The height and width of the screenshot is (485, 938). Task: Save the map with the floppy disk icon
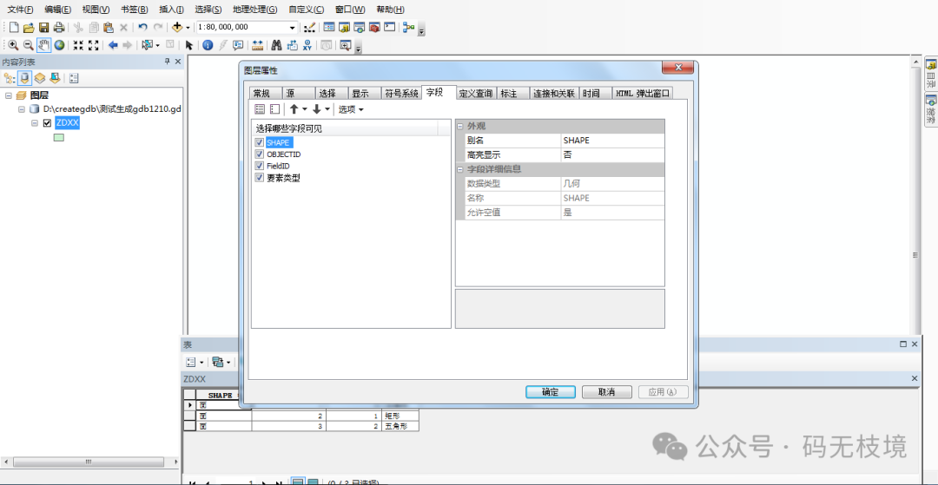coord(43,28)
